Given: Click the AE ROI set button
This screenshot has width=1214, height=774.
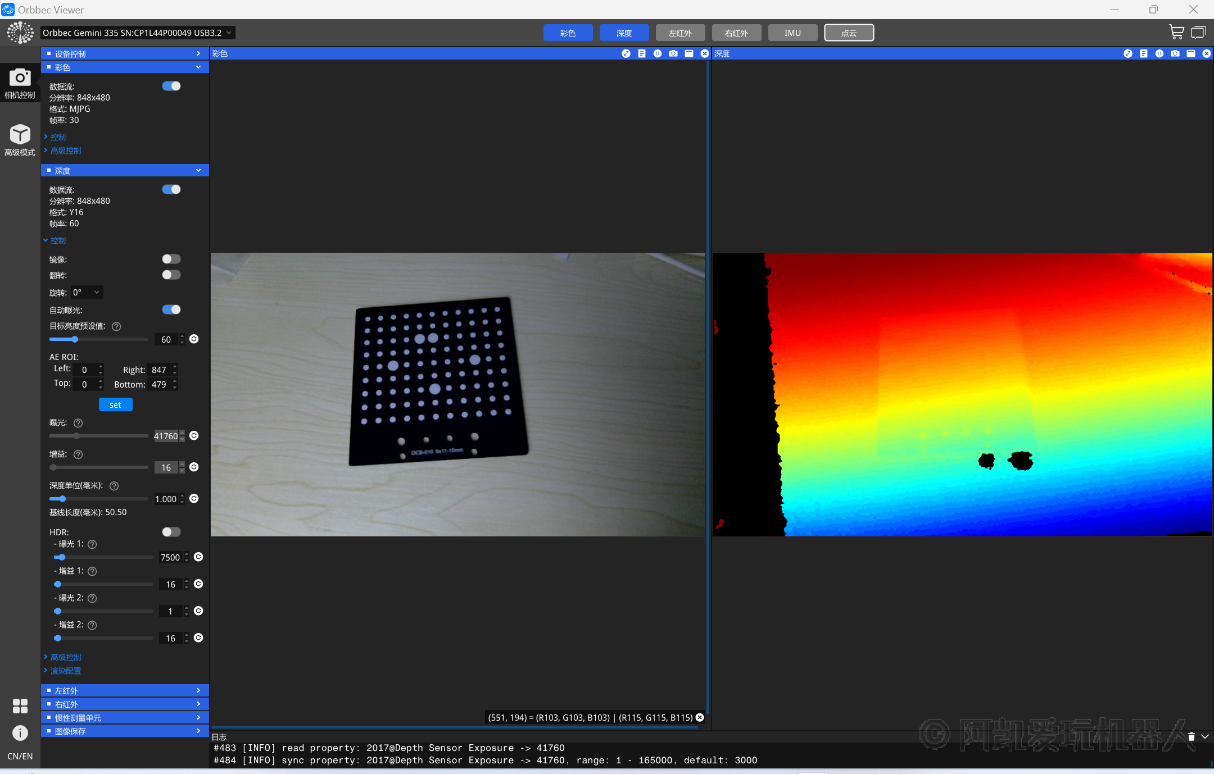Looking at the screenshot, I should [115, 404].
